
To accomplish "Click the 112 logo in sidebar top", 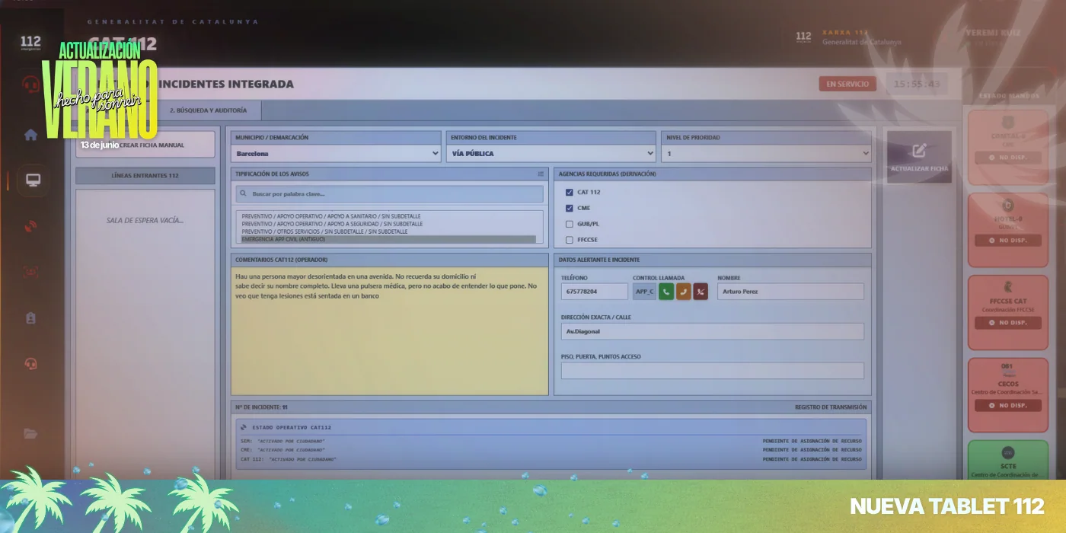I will [x=30, y=43].
